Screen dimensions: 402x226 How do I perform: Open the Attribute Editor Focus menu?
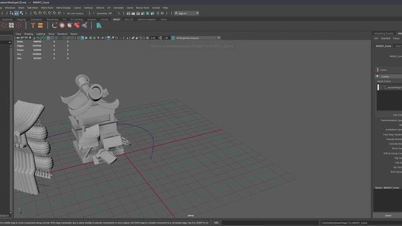point(396,38)
